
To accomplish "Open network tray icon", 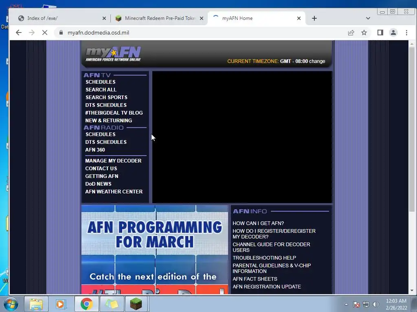I will [x=366, y=304].
